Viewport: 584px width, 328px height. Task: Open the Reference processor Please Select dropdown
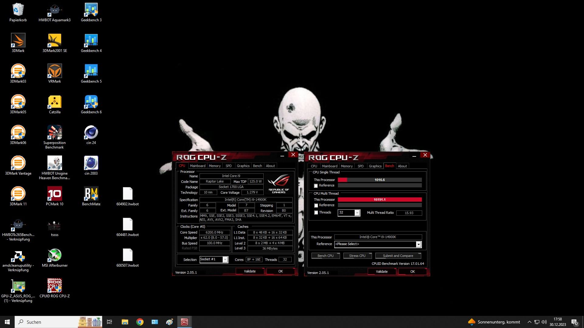(418, 244)
